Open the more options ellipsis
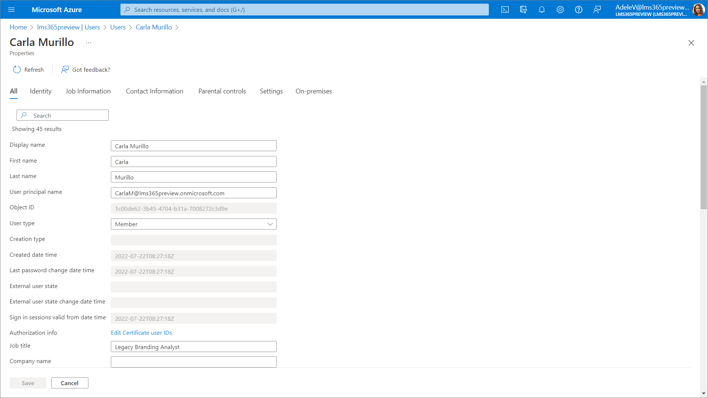Screen dimensions: 708x398 pyautogui.click(x=88, y=43)
